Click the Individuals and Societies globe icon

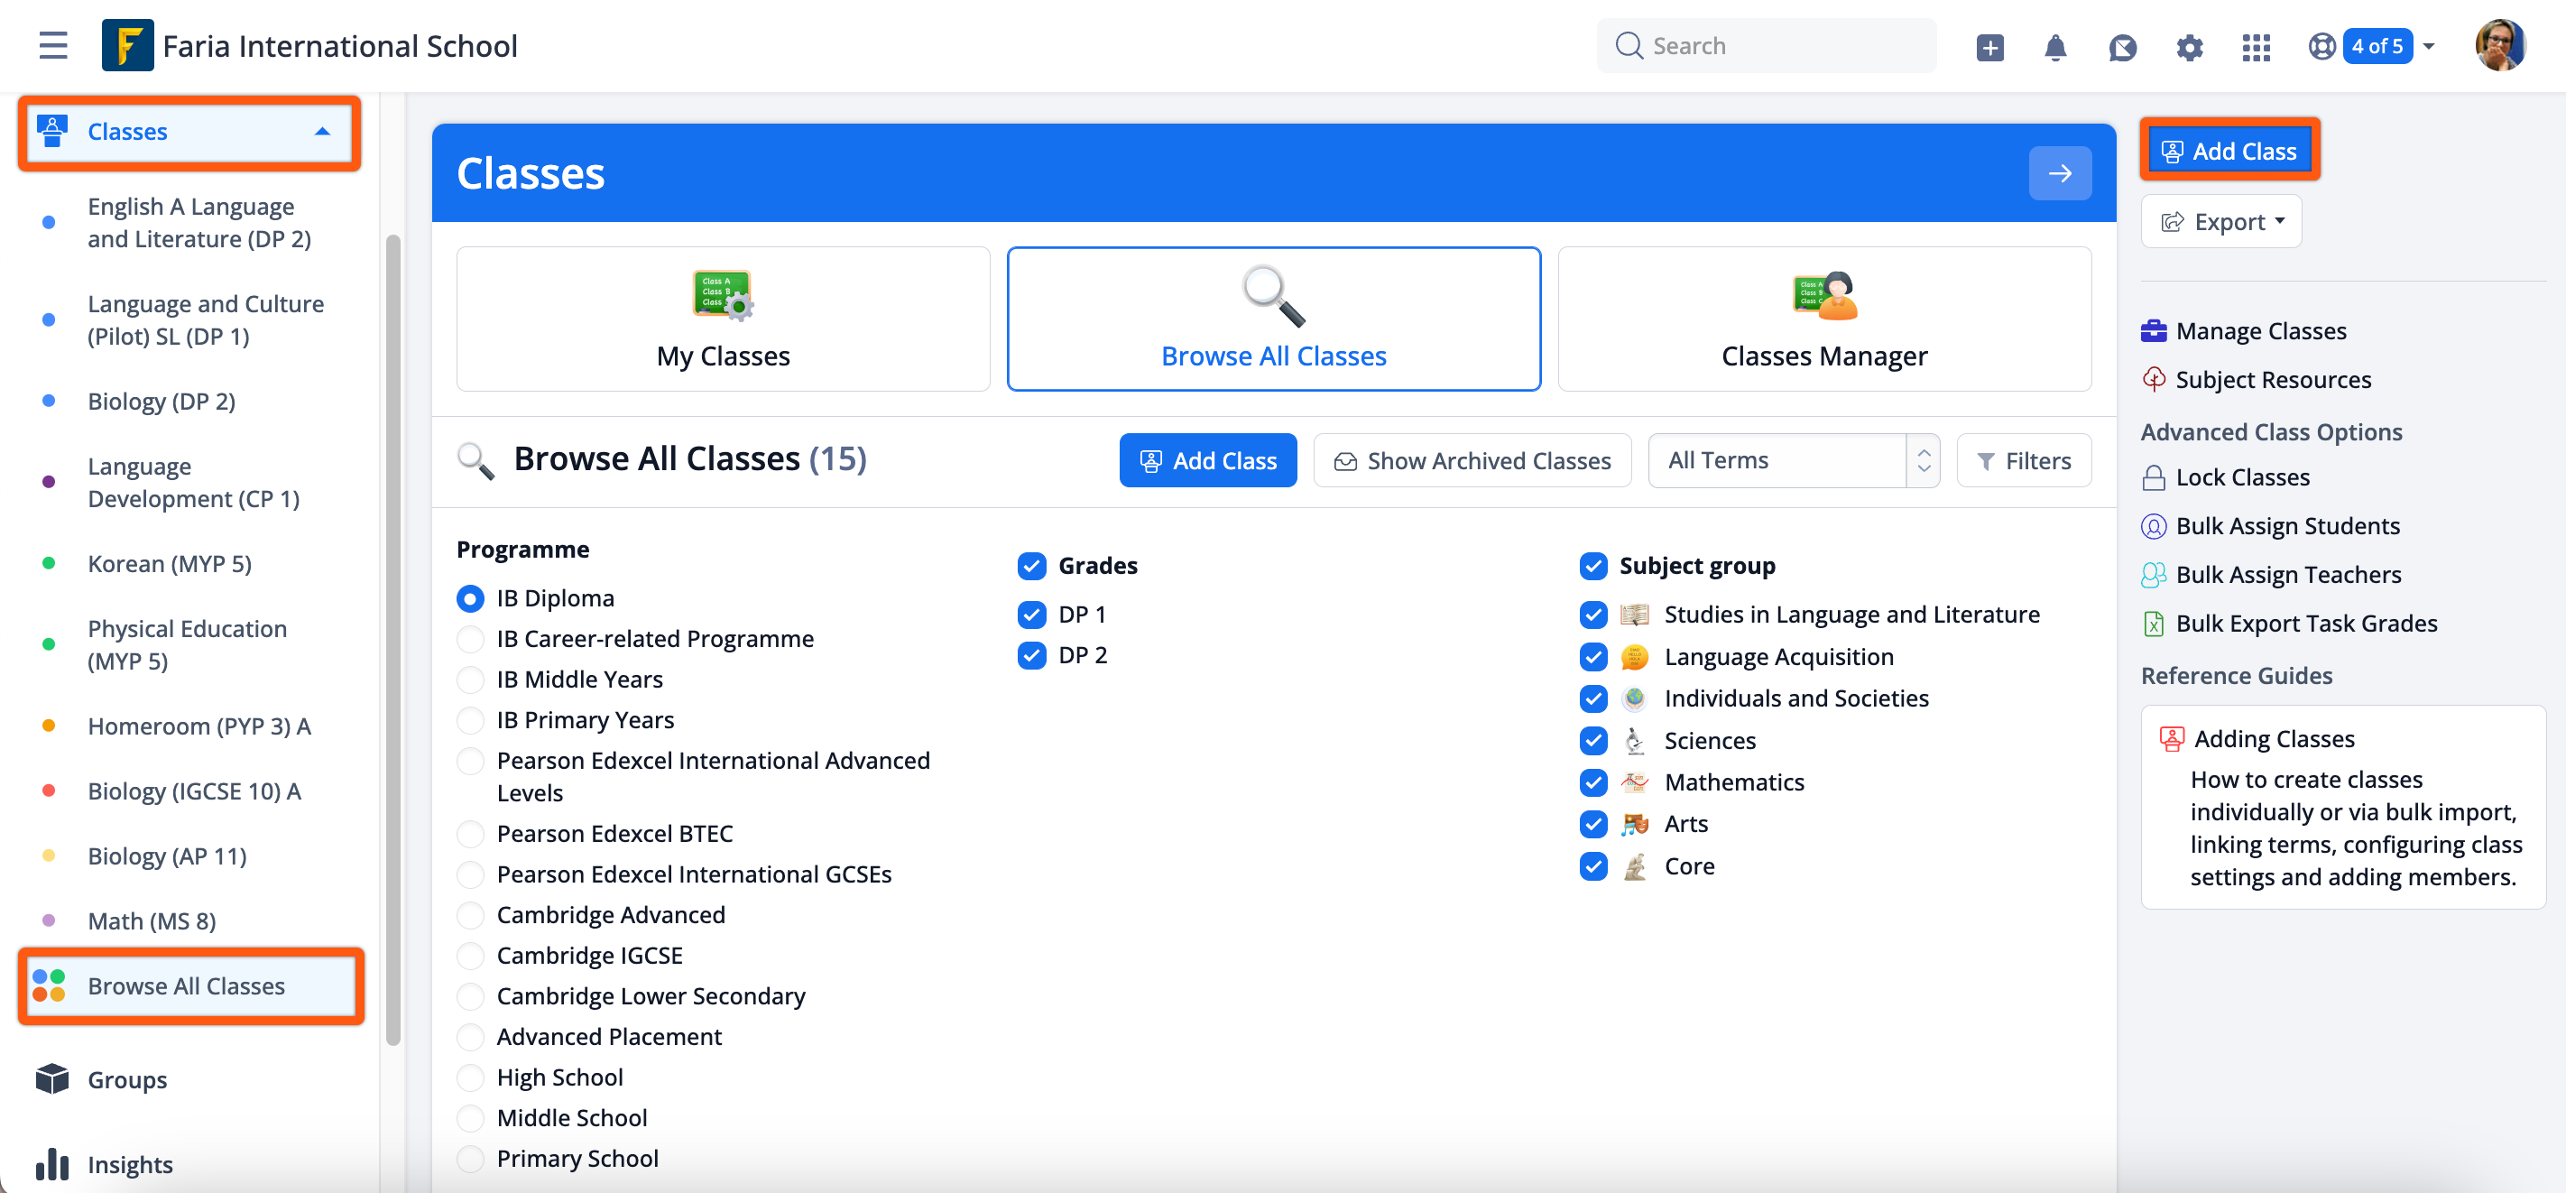click(1634, 698)
